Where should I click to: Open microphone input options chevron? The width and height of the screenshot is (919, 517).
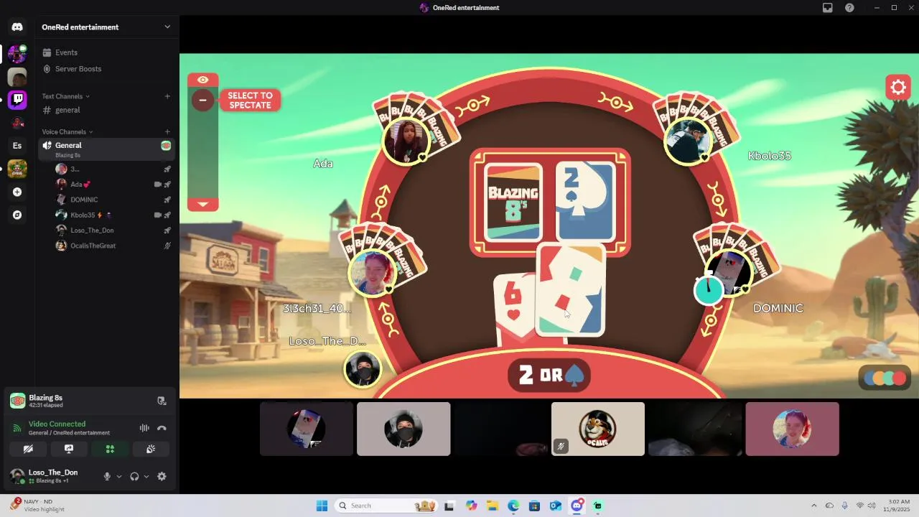point(119,476)
